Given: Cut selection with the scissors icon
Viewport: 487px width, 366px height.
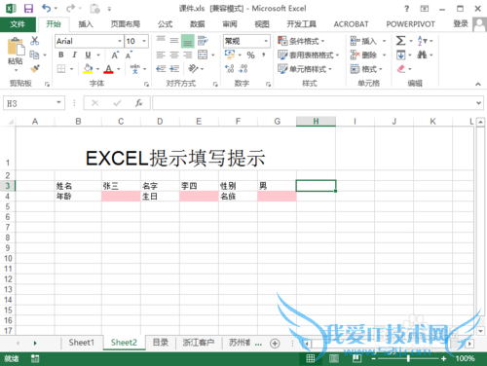Looking at the screenshot, I should [x=34, y=41].
